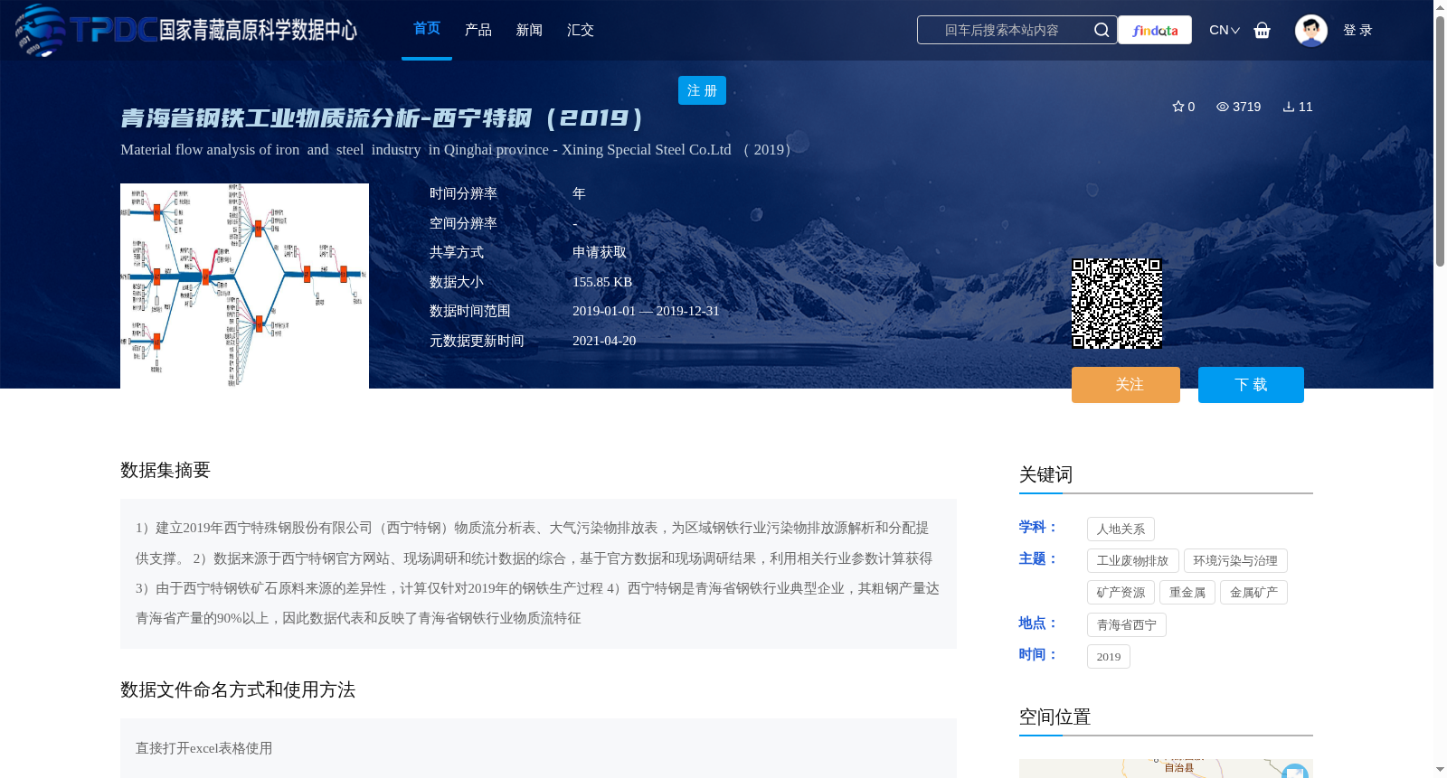Click the orange 关注 button
The height and width of the screenshot is (778, 1447).
tap(1126, 385)
